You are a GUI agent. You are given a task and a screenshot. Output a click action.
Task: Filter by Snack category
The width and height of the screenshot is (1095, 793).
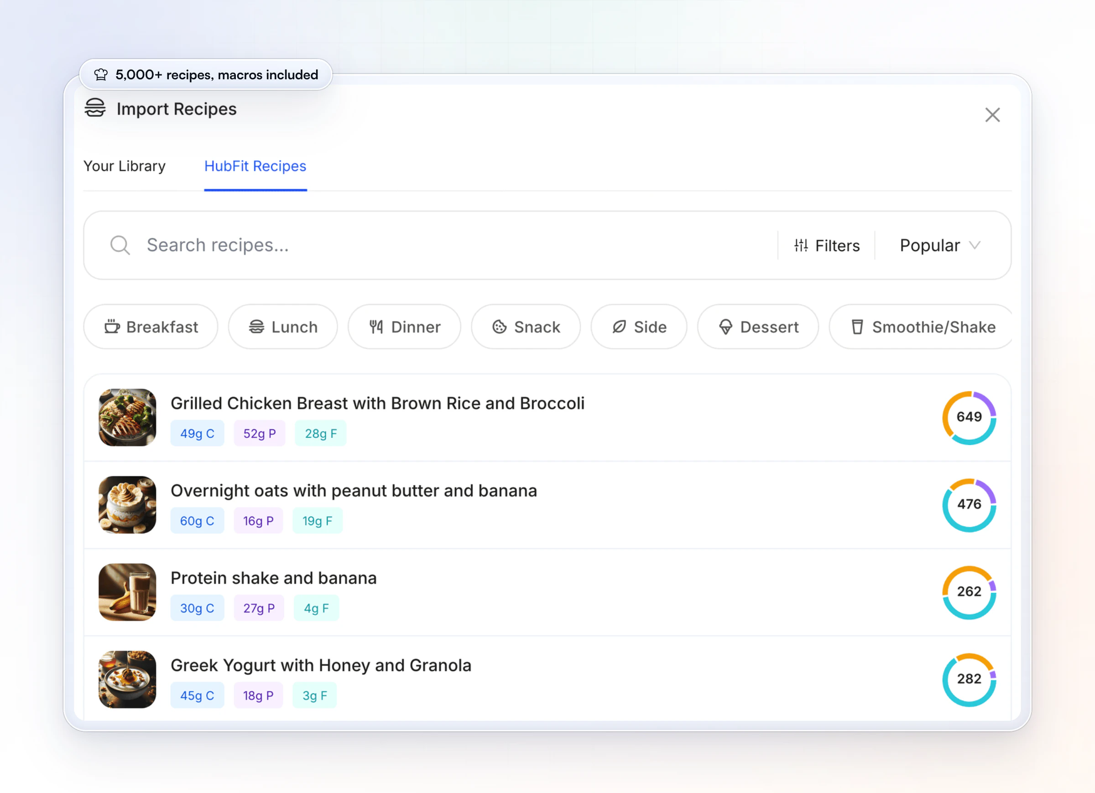tap(525, 327)
